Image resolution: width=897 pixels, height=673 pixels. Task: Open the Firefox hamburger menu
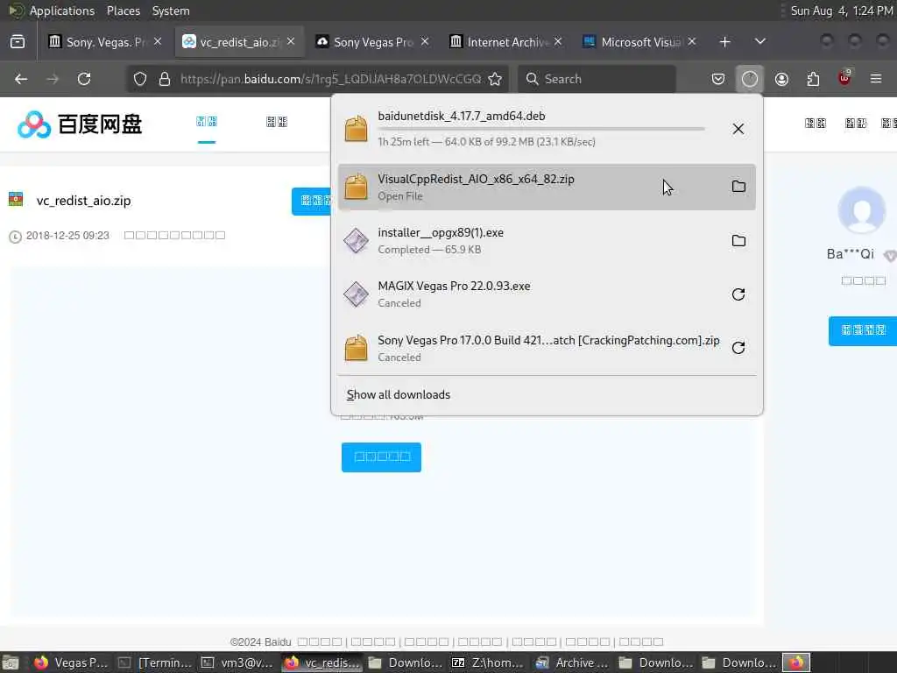click(876, 79)
